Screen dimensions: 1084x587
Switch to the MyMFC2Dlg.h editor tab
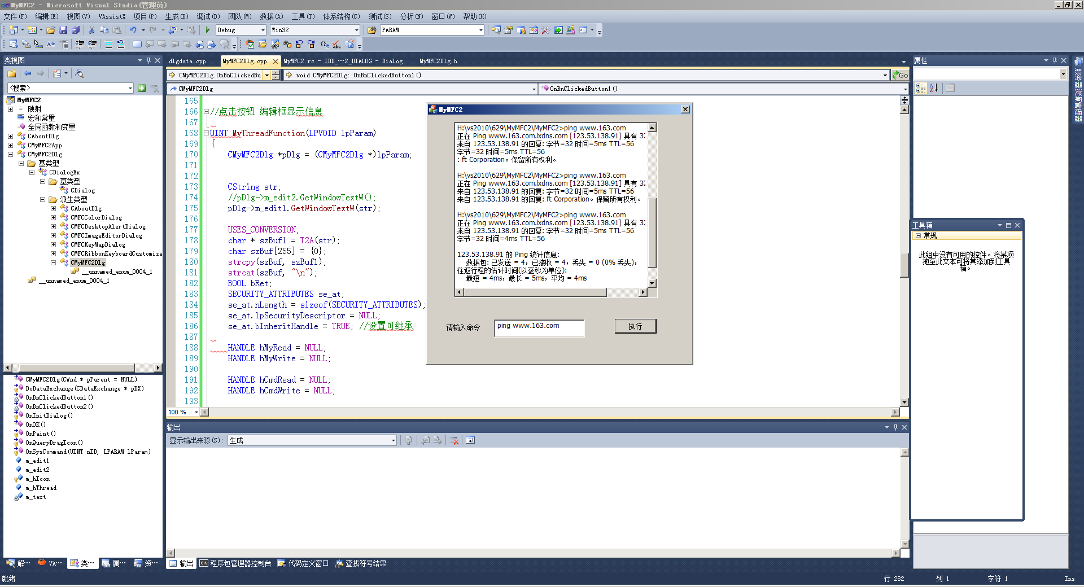[438, 61]
